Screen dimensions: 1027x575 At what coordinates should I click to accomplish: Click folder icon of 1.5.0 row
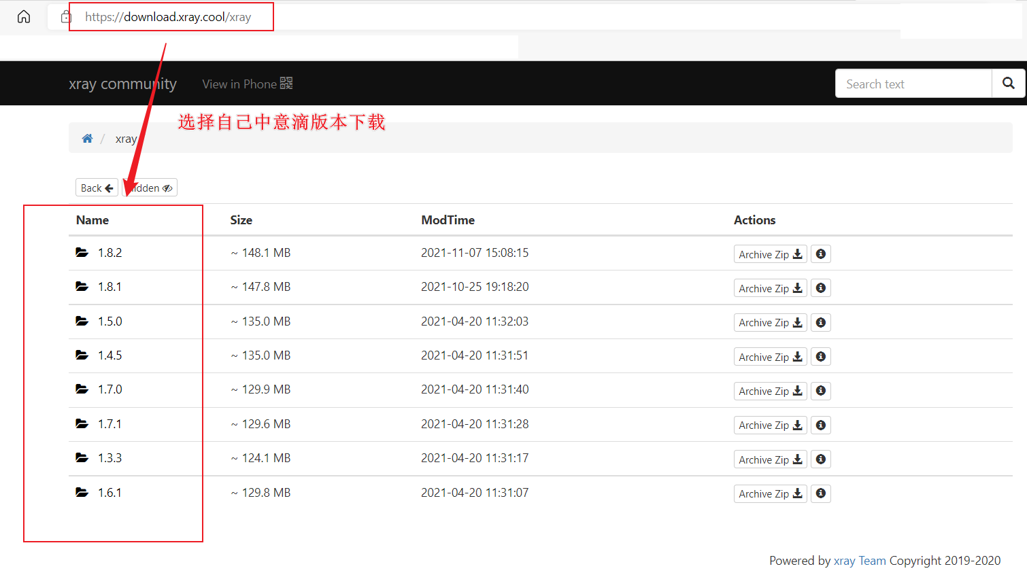click(x=82, y=321)
